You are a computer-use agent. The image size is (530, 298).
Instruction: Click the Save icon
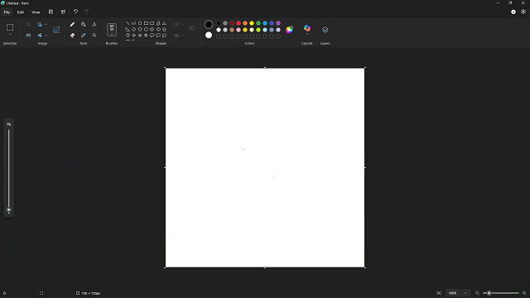(x=51, y=12)
